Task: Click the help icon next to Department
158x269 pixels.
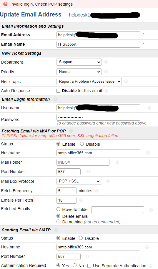Action: click(x=106, y=62)
